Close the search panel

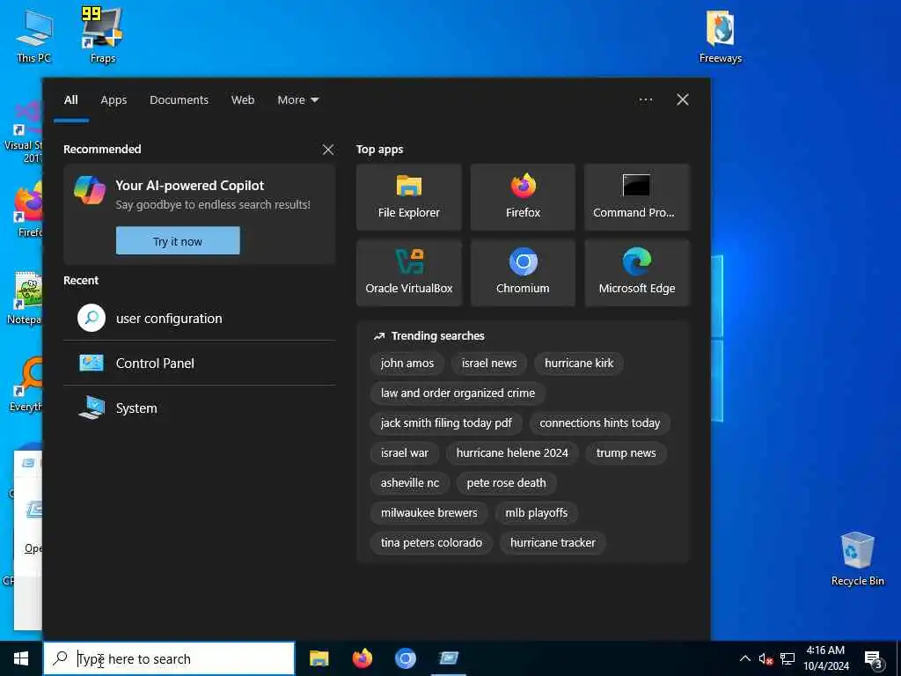click(x=682, y=100)
